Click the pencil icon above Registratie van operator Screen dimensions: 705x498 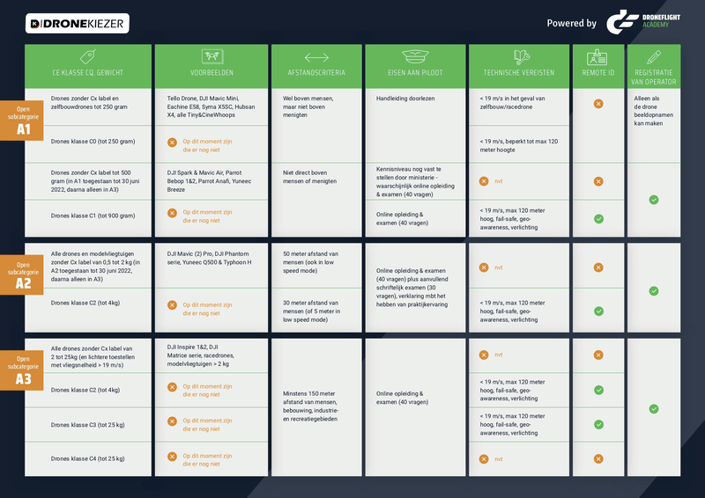pyautogui.click(x=653, y=55)
